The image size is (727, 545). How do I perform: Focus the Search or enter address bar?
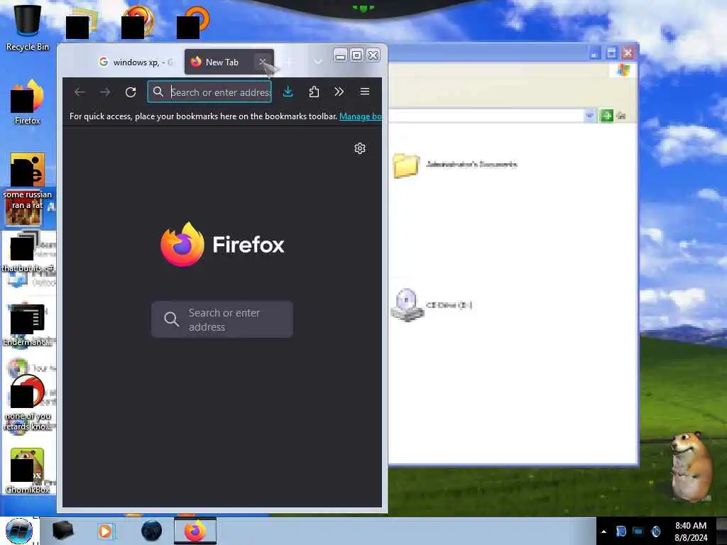point(209,92)
